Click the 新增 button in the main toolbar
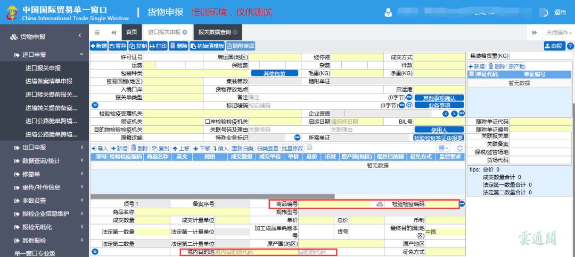The image size is (575, 257). (x=98, y=46)
